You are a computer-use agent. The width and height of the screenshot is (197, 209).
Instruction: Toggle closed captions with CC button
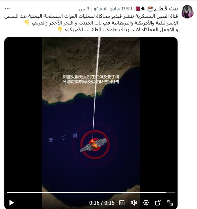coord(121,203)
